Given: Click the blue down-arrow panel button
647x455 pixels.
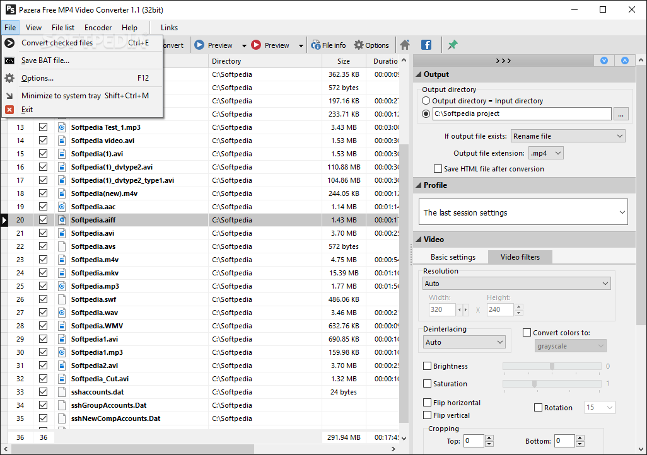Looking at the screenshot, I should (604, 60).
